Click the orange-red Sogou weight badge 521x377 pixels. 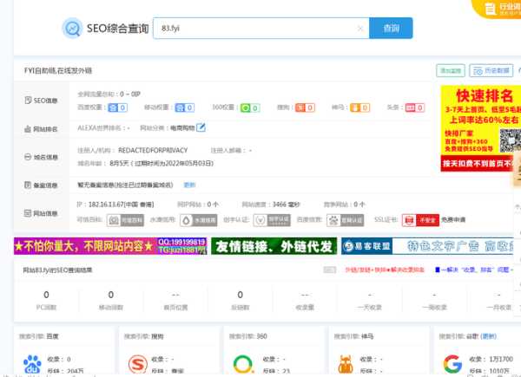click(305, 107)
